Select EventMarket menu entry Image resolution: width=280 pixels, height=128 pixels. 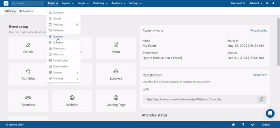tap(63, 66)
